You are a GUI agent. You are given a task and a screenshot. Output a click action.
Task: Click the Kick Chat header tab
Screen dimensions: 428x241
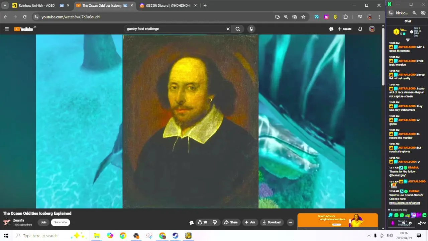[x=408, y=21]
